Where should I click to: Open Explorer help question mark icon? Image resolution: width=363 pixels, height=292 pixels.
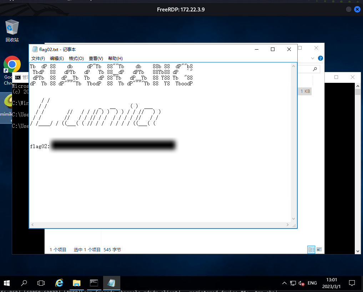[x=321, y=58]
